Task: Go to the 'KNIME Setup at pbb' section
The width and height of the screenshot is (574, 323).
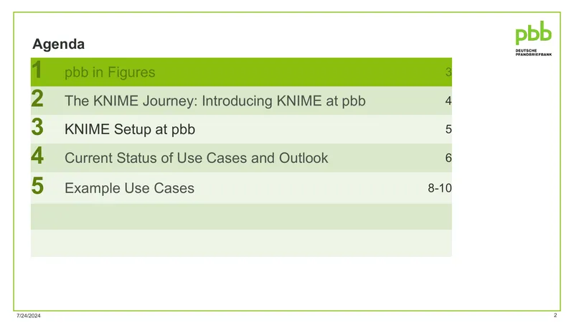Action: tap(130, 129)
